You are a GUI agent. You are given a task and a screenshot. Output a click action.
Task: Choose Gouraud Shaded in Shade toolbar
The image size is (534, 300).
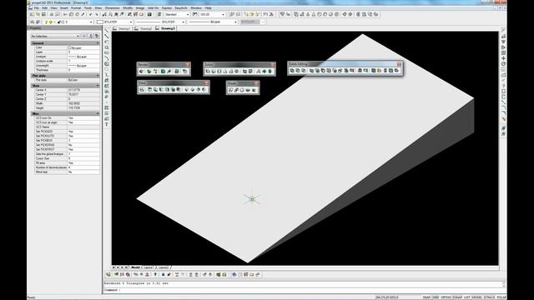pos(254,90)
